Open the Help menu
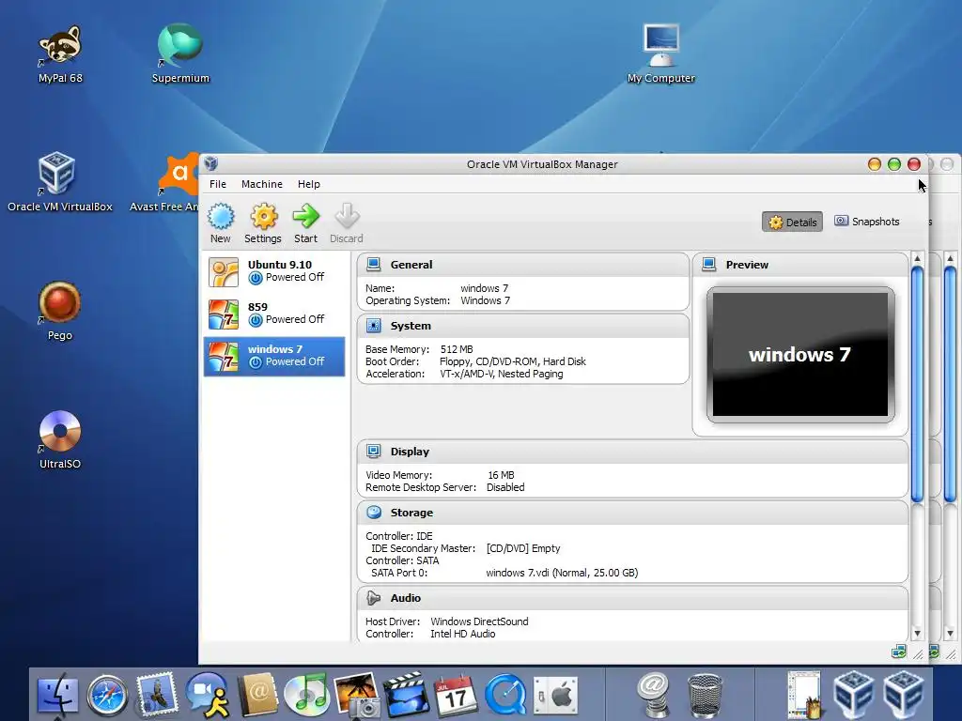This screenshot has width=962, height=721. pyautogui.click(x=308, y=184)
